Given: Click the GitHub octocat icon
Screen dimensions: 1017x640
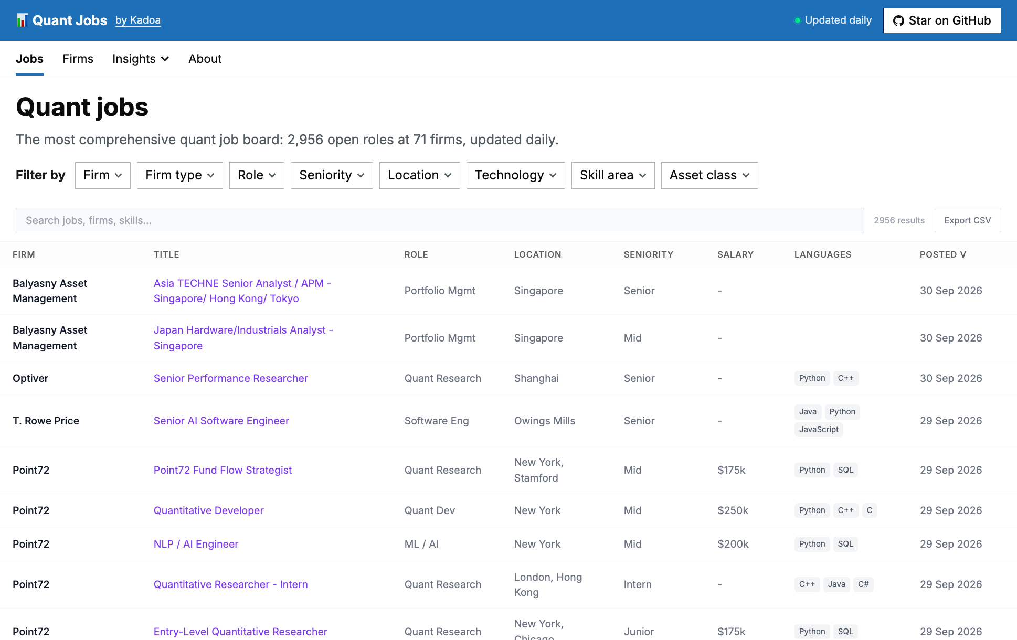Looking at the screenshot, I should [x=898, y=20].
